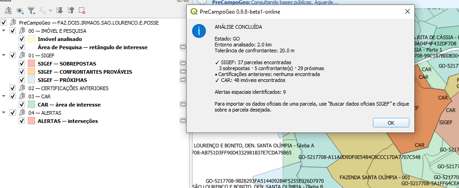Click 'Tolerância de confrontantes: 20.0 m' text

click(255, 51)
